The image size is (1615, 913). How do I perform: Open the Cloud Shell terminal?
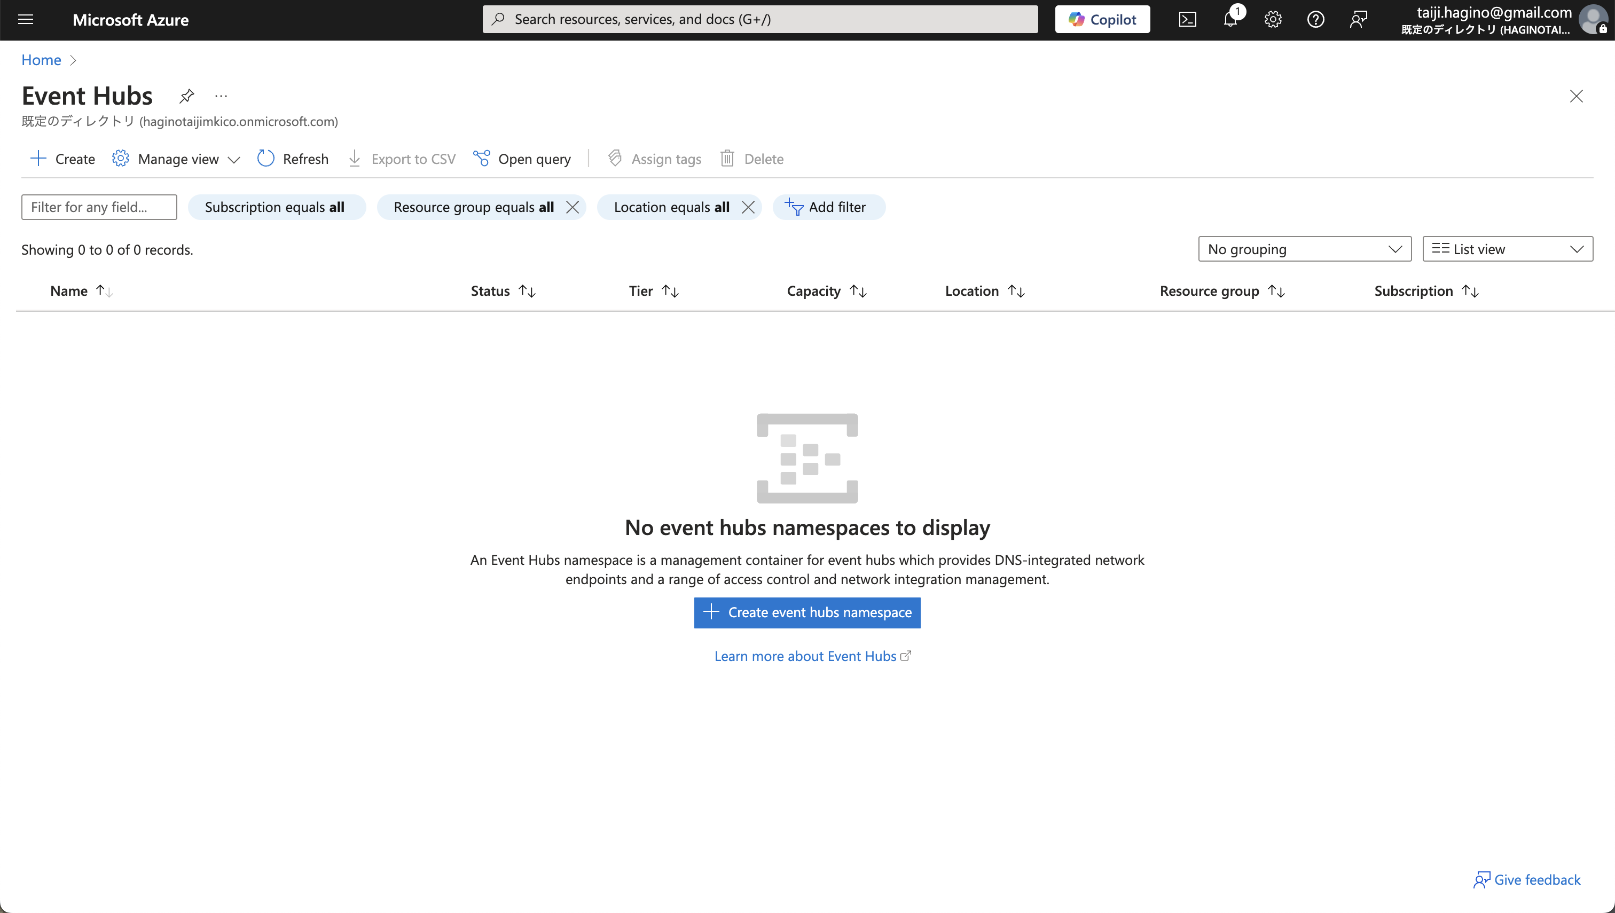tap(1187, 19)
